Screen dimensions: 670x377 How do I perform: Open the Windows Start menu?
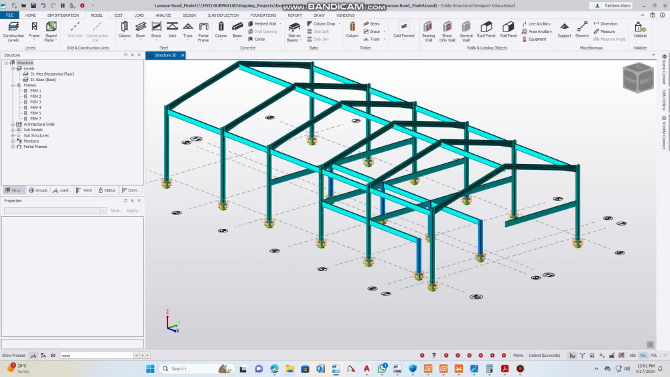150,369
